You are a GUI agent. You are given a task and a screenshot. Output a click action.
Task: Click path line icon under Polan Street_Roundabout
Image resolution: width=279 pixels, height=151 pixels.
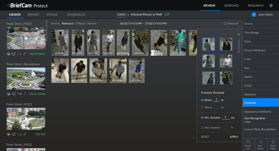(19, 94)
